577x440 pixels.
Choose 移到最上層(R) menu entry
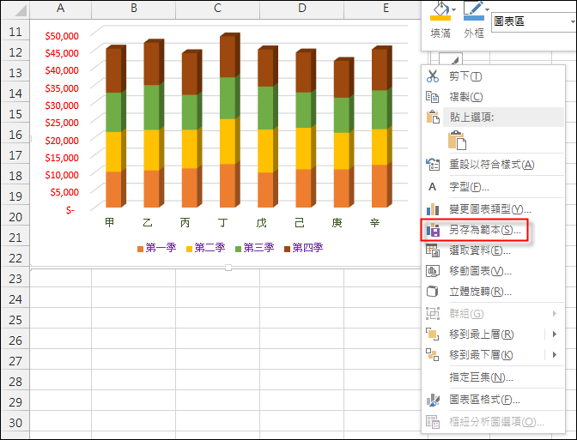(x=493, y=335)
